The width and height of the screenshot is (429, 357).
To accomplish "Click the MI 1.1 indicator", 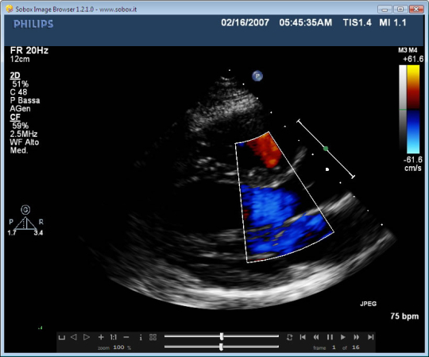I will pos(392,22).
